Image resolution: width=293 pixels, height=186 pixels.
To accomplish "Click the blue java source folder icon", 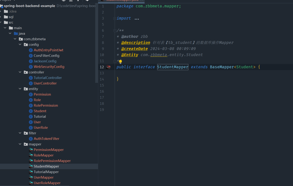I will tap(16, 34).
